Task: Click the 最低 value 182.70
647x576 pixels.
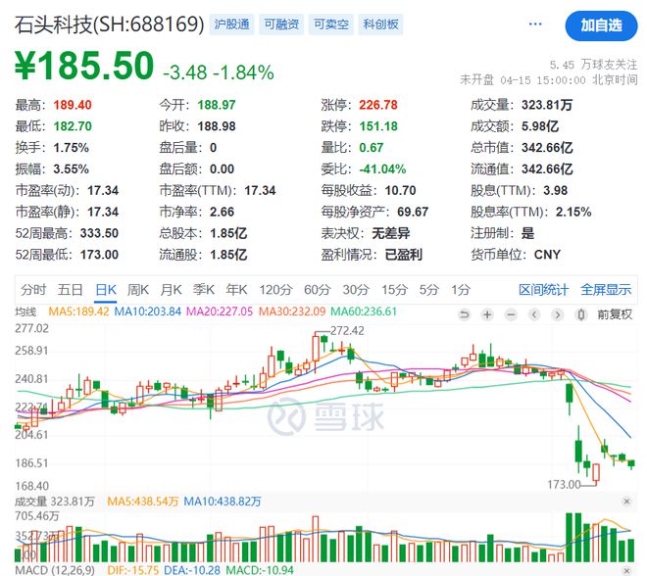Action: click(x=73, y=126)
